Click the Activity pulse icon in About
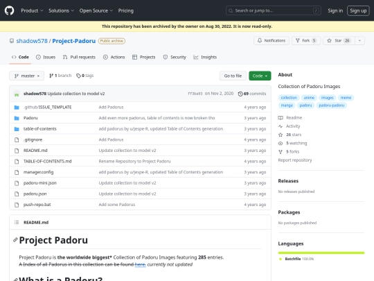Viewport: 374px width, 281px height. coord(280,126)
